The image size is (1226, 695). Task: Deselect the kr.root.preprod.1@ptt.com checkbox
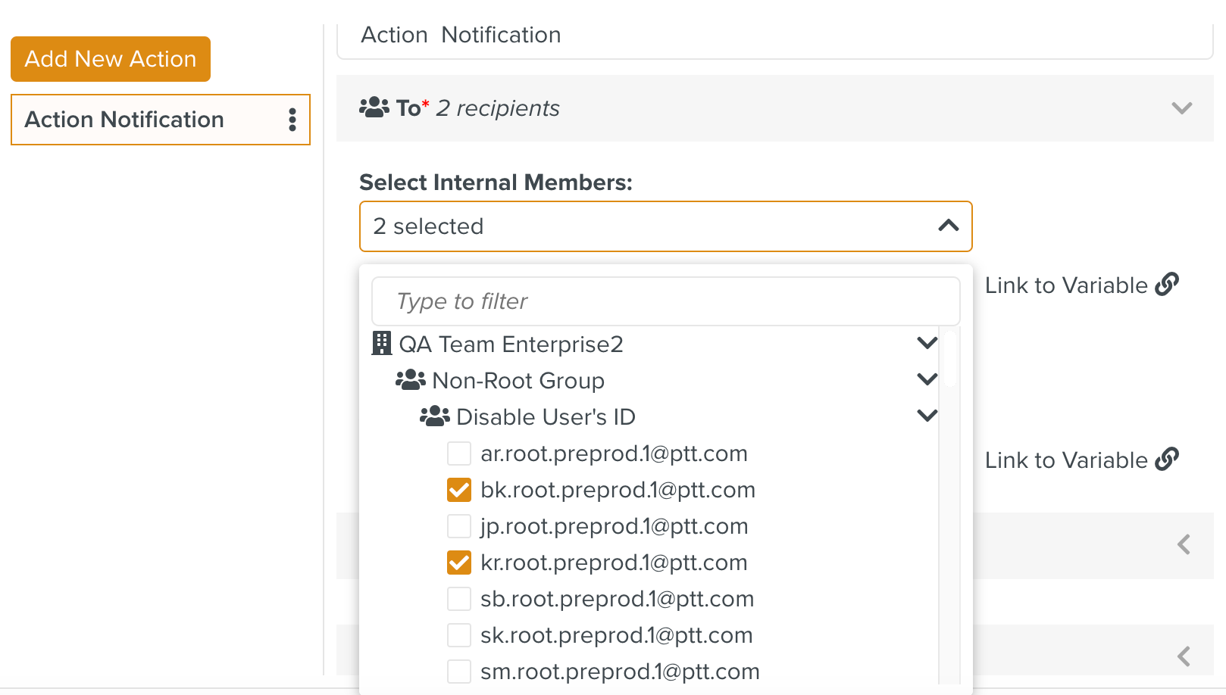click(459, 563)
